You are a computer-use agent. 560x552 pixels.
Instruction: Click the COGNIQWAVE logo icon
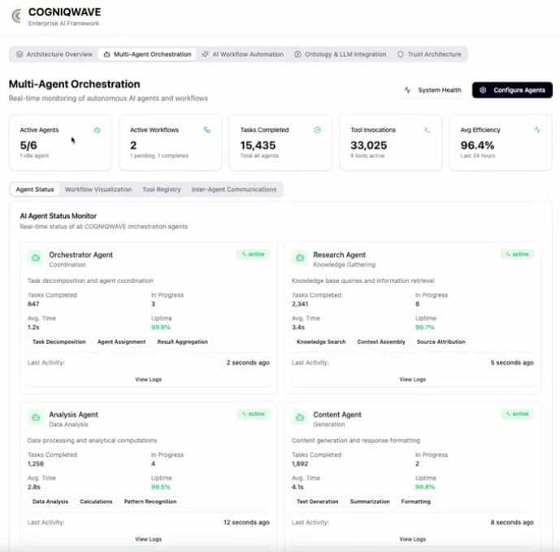17,16
